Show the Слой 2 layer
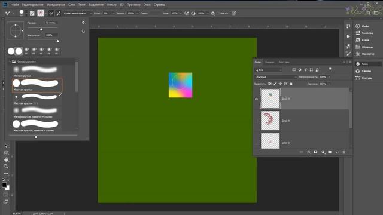383x215 pixels. tap(256, 143)
